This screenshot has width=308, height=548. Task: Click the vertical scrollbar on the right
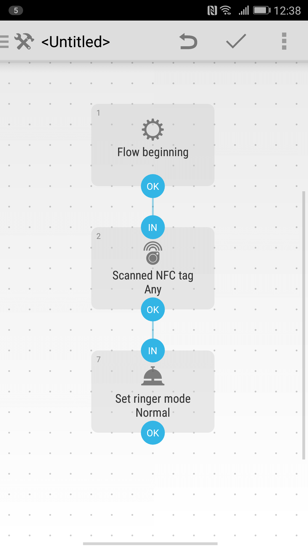coord(304,325)
